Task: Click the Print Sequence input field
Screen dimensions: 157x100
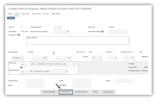Action: pos(58,27)
